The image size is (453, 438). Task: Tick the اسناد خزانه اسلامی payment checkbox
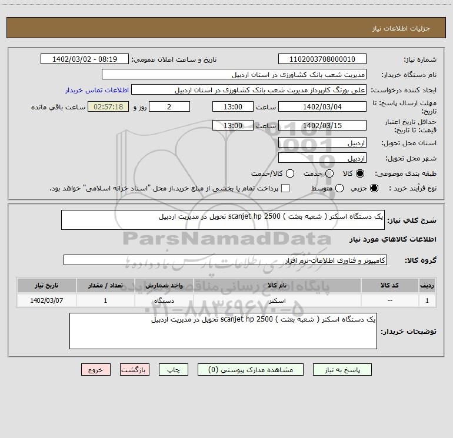(285, 188)
